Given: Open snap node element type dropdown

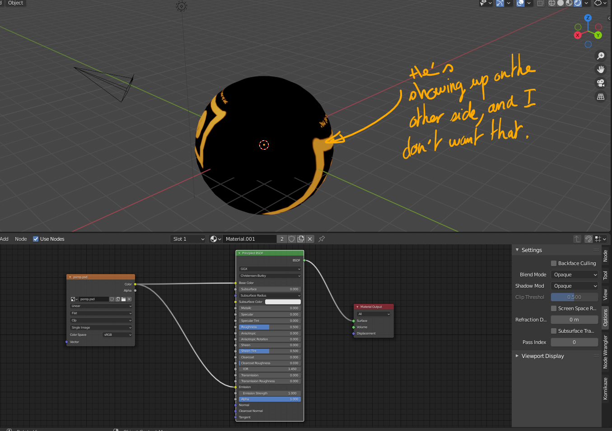Looking at the screenshot, I should [601, 239].
